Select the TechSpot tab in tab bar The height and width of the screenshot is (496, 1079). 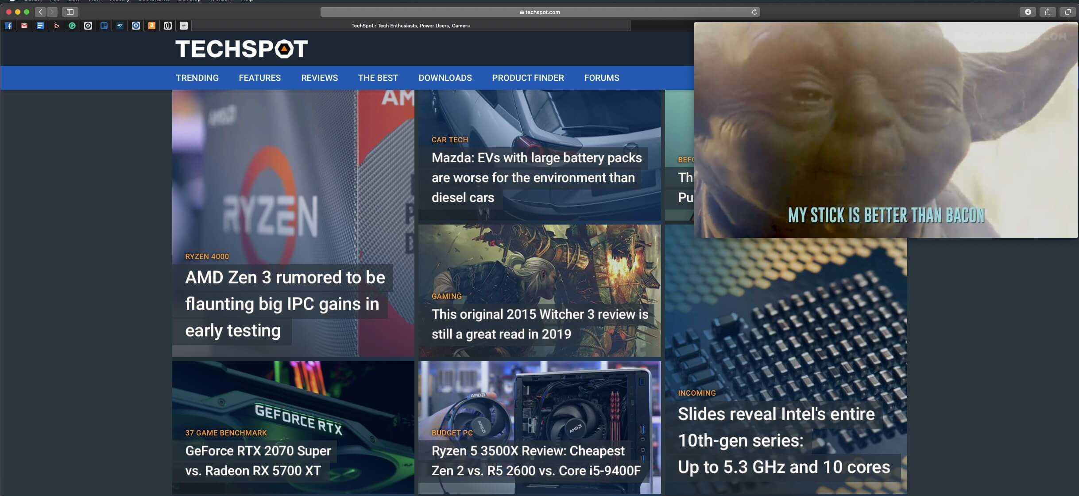point(411,26)
